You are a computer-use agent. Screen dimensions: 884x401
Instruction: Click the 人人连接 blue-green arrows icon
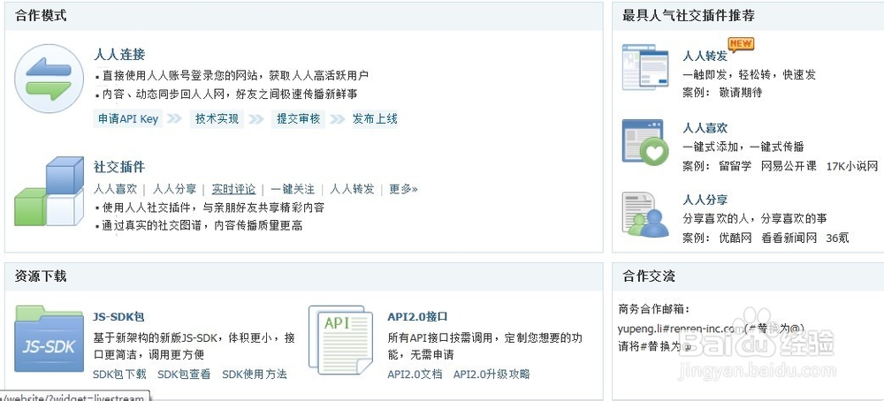49,79
